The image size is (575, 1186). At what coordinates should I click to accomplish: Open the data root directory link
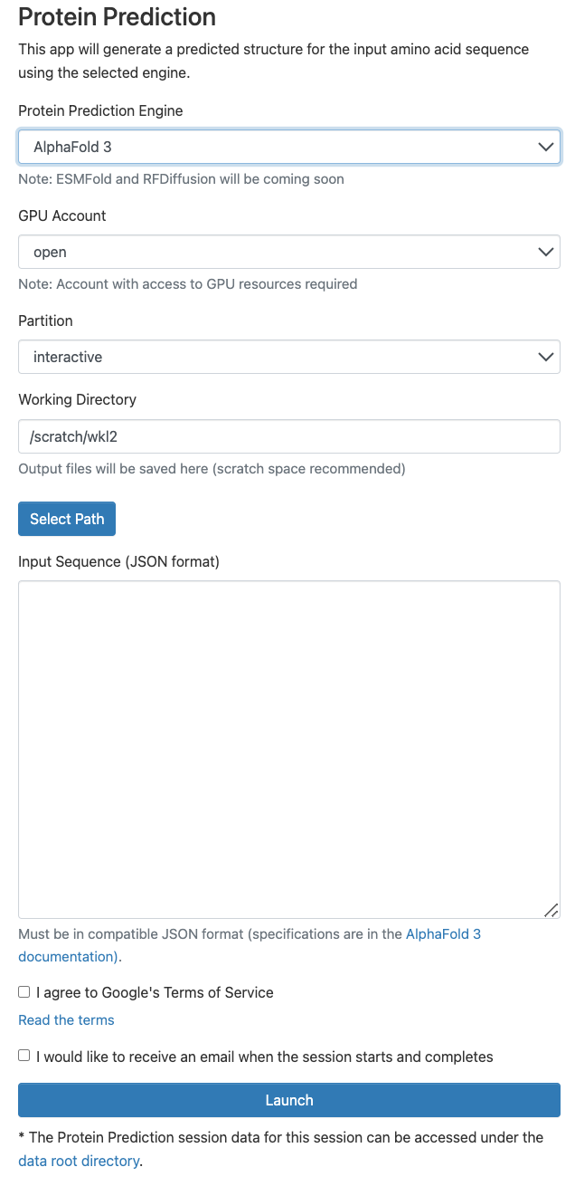(79, 1161)
